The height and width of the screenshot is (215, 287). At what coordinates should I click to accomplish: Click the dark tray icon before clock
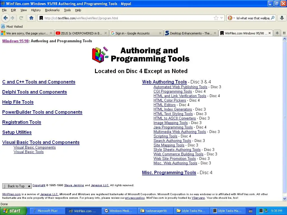(261, 211)
